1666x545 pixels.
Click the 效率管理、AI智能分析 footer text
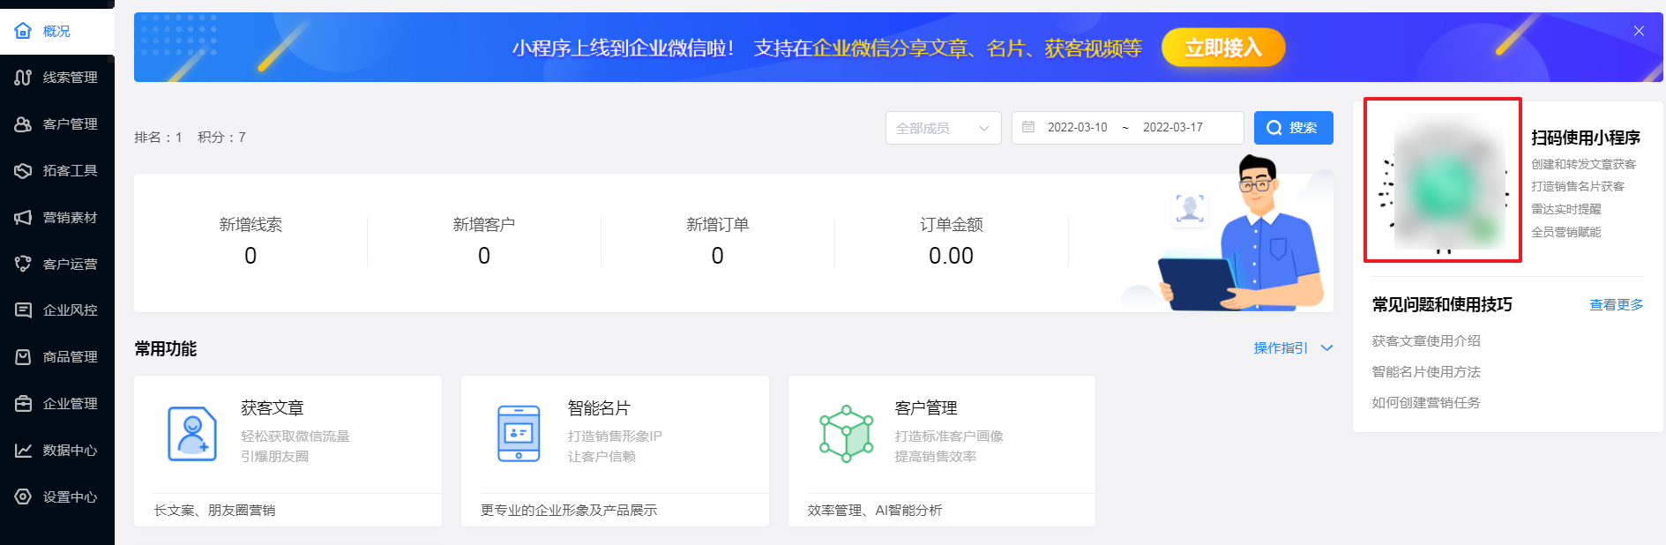[875, 510]
